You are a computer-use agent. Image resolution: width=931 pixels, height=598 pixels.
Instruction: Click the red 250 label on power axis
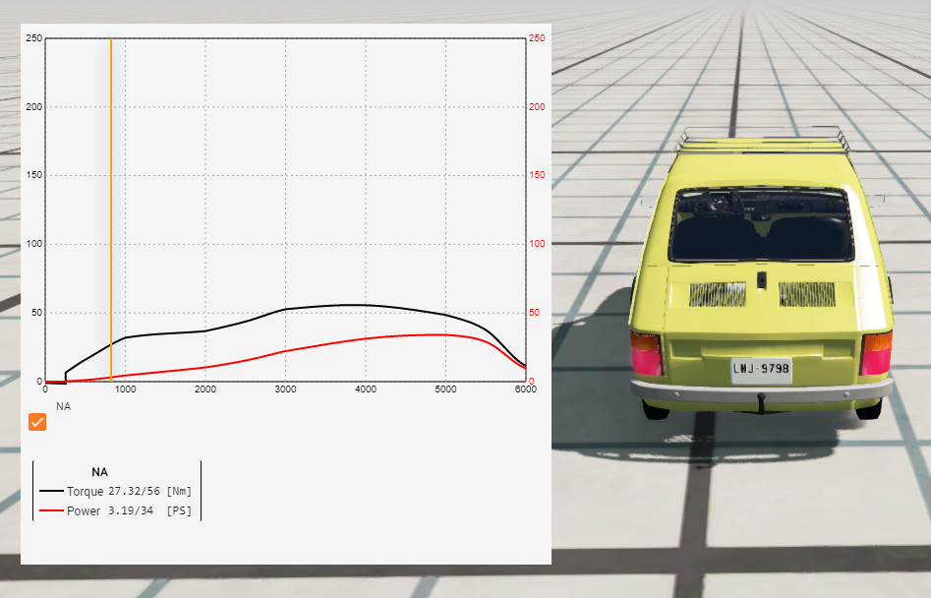point(537,38)
